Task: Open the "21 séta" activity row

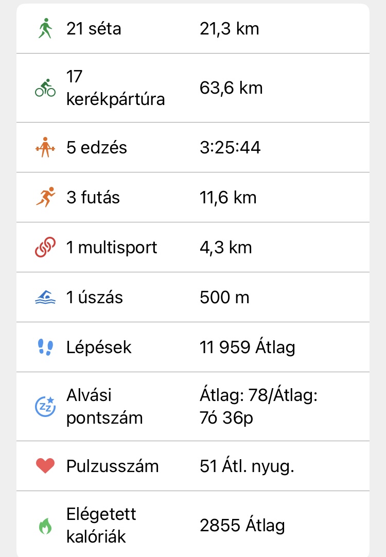Action: coord(94,28)
